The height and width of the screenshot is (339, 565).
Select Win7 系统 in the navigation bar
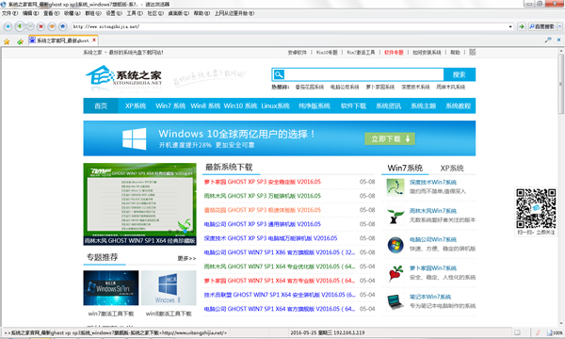[170, 105]
